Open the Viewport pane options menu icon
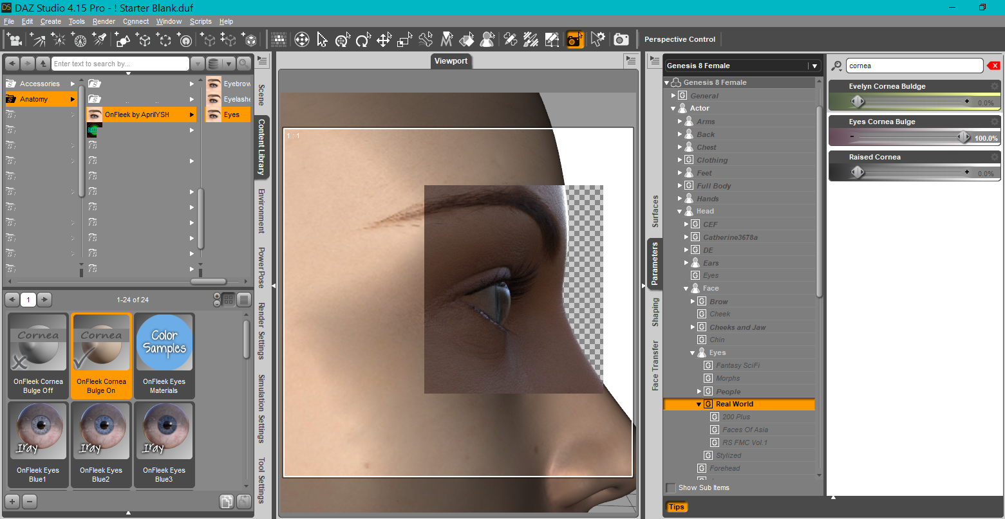This screenshot has width=1005, height=519. pos(630,60)
